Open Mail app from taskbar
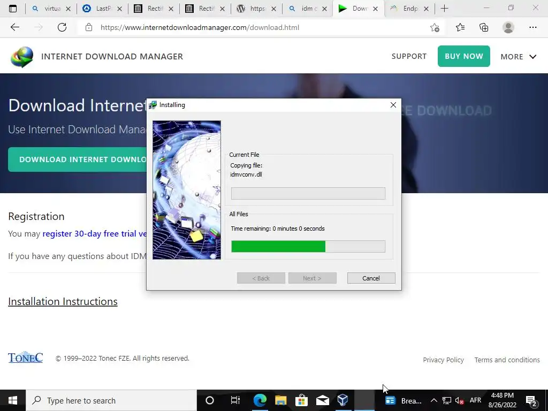The width and height of the screenshot is (548, 411). (322, 400)
